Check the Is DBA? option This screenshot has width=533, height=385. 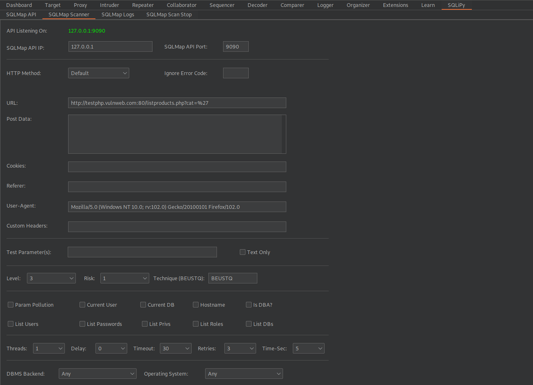[x=249, y=305]
